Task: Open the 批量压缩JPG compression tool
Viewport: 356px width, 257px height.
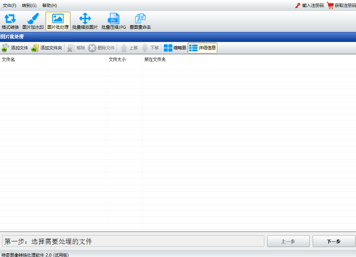Action: tap(113, 21)
